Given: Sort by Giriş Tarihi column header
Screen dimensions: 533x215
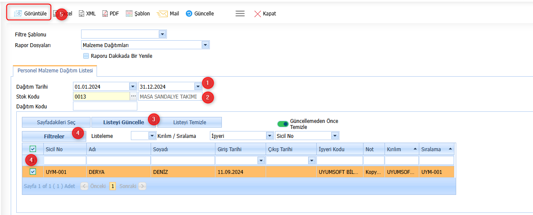Looking at the screenshot, I should 240,149.
